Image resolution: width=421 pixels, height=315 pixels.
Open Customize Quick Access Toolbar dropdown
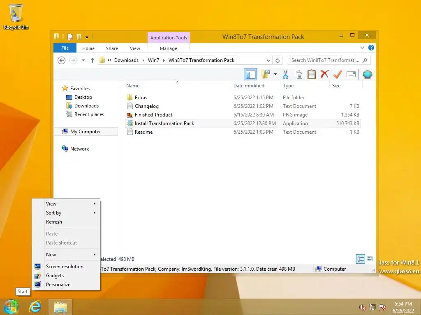pos(87,37)
